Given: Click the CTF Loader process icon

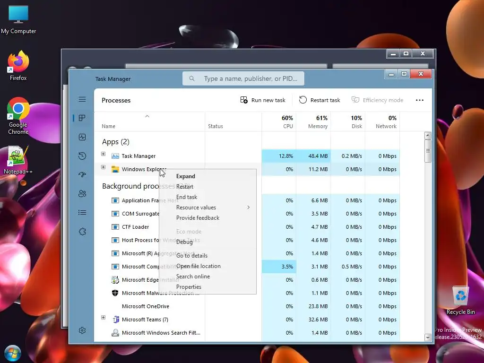Looking at the screenshot, I should pos(115,227).
